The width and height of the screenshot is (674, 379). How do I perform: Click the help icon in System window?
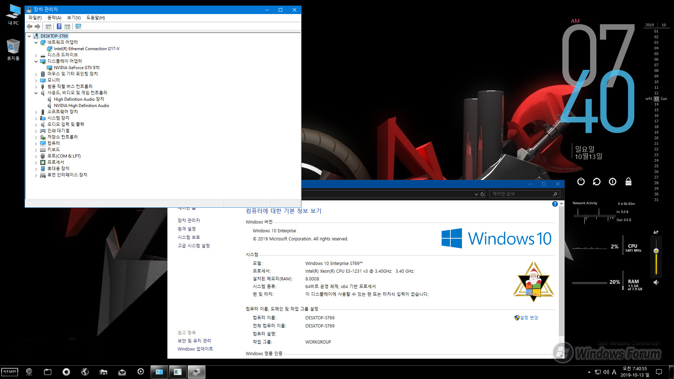(x=555, y=204)
